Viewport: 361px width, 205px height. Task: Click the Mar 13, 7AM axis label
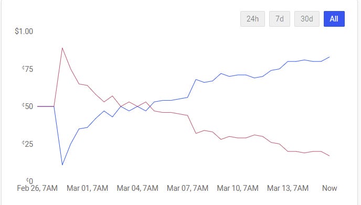pyautogui.click(x=288, y=188)
